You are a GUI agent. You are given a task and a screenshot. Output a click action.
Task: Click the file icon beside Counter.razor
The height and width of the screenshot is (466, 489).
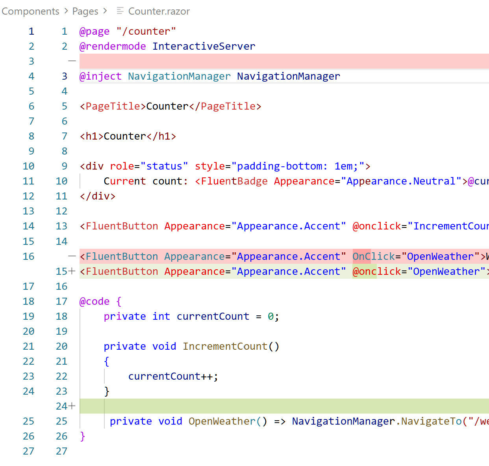(120, 11)
